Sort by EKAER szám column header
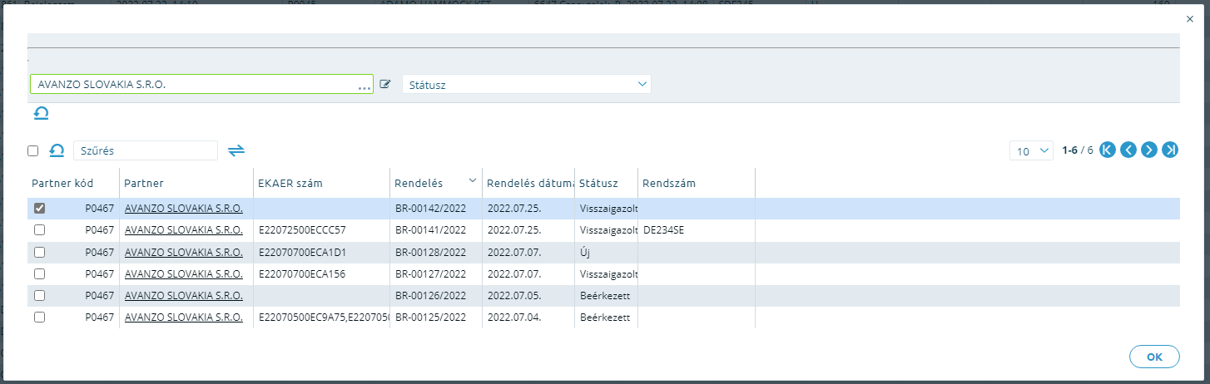 pos(290,183)
